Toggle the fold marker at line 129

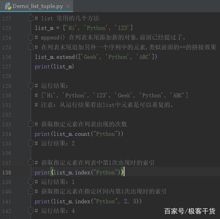31,86
